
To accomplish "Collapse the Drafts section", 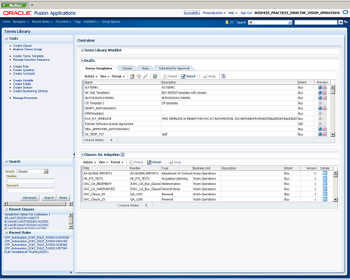I will click(82, 61).
